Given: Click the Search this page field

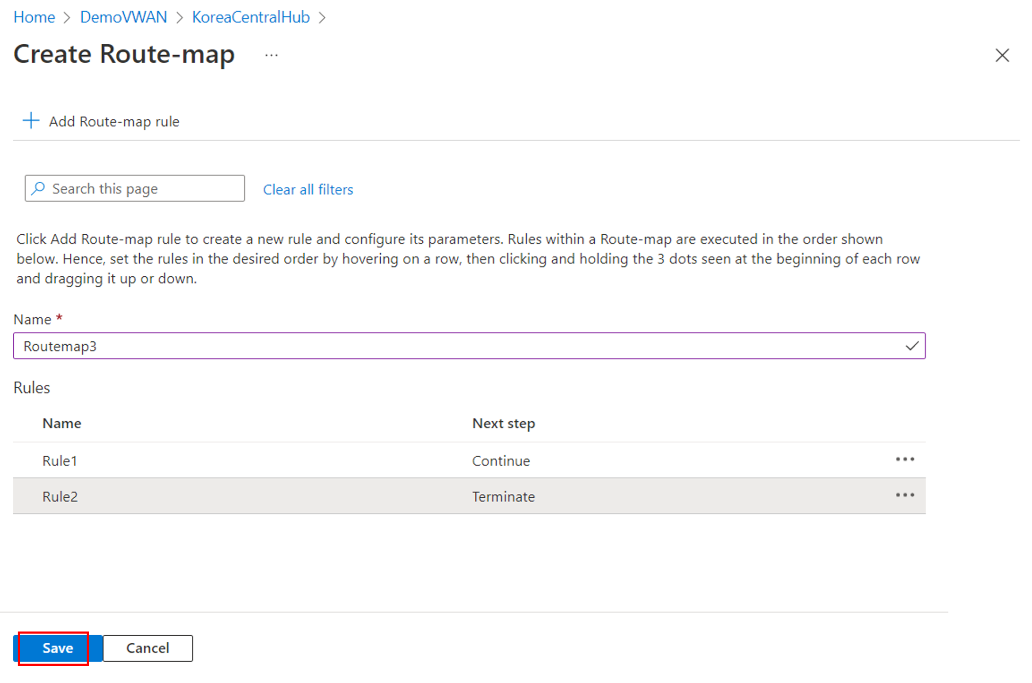Looking at the screenshot, I should click(146, 188).
